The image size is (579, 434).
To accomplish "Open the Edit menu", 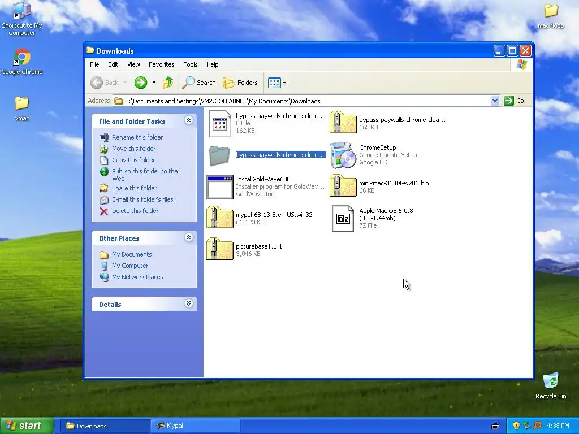I will pos(113,64).
